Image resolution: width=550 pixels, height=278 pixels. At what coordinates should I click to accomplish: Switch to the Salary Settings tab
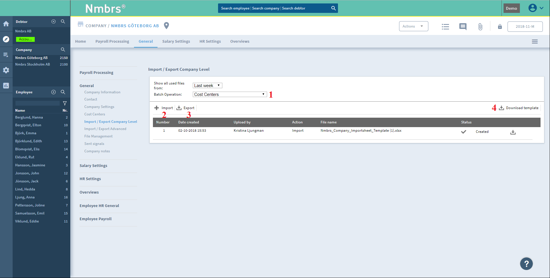click(176, 41)
